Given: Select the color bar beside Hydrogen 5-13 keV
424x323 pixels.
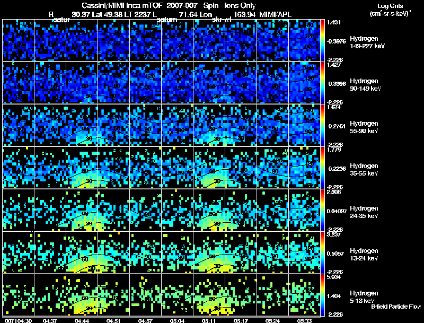Looking at the screenshot, I should [x=322, y=295].
